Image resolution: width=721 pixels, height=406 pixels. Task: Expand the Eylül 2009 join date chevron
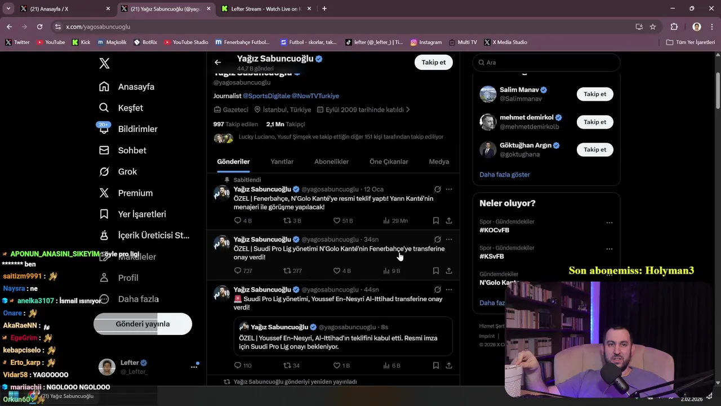408,110
